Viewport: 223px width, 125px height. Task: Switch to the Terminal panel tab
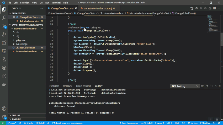pos(67,86)
